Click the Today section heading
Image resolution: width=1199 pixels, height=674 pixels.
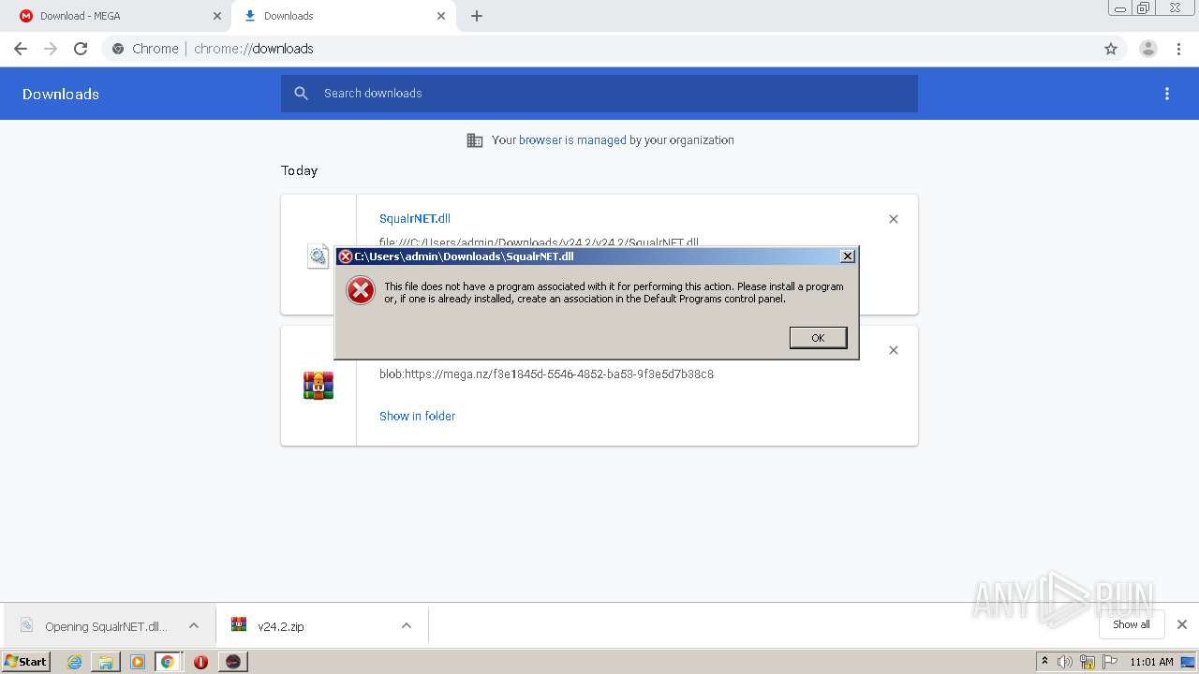(x=299, y=170)
